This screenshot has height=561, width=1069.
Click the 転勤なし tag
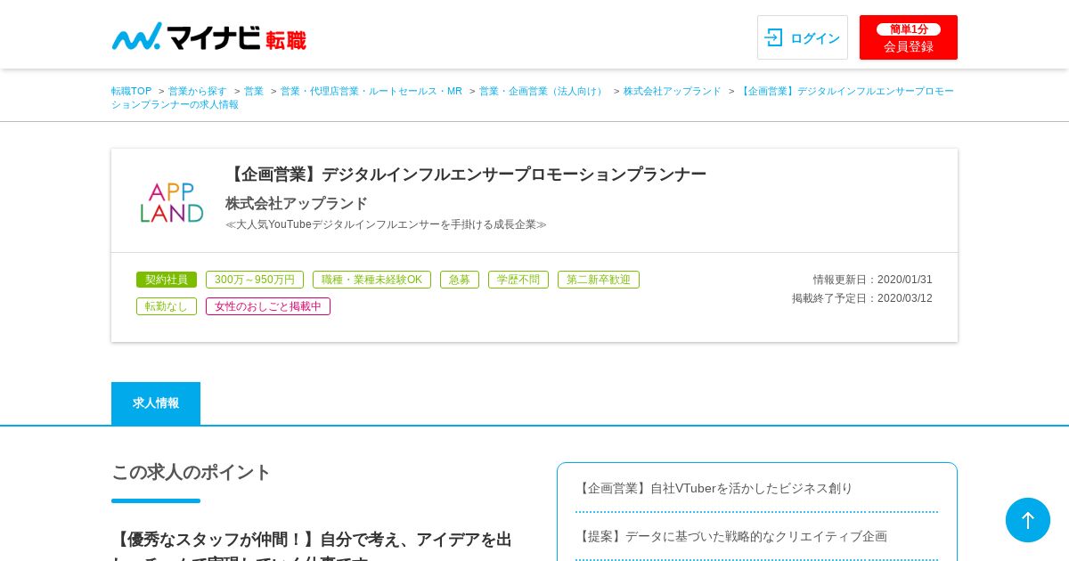[167, 306]
